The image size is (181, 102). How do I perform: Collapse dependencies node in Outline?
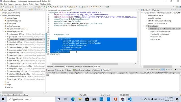(x=144, y=26)
